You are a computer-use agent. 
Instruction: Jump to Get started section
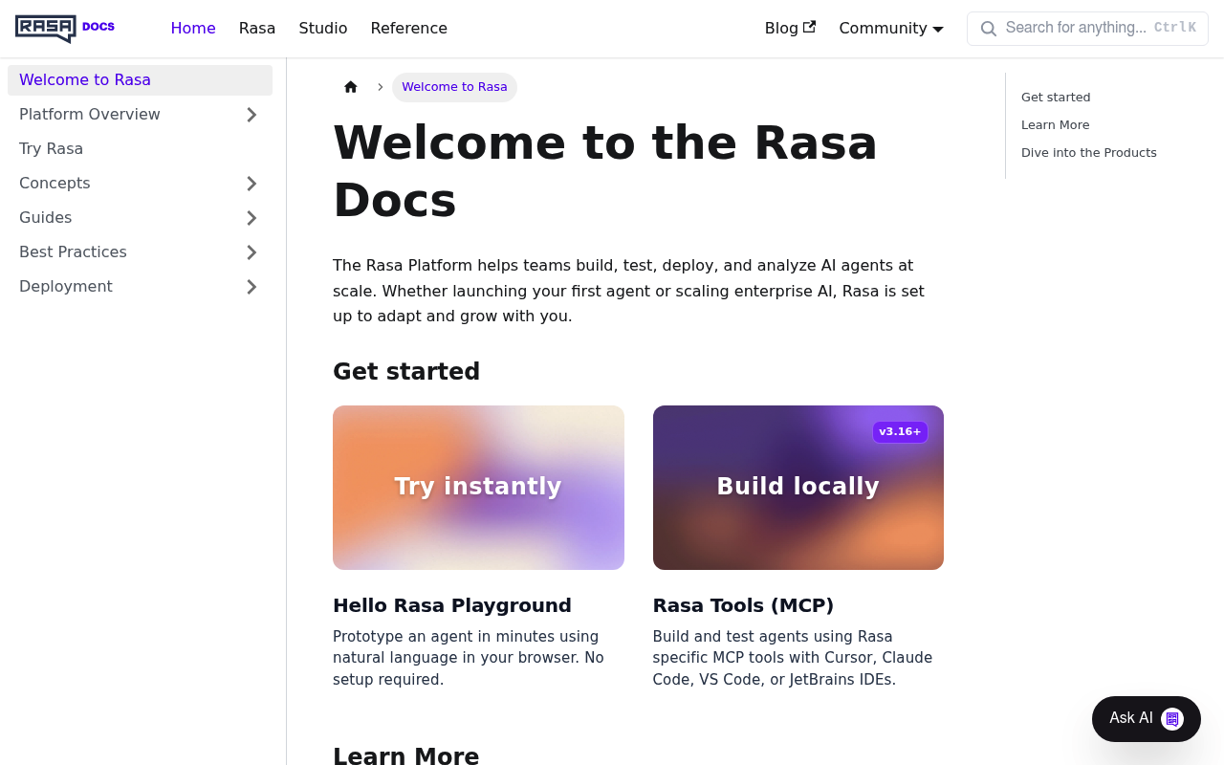pos(1056,98)
